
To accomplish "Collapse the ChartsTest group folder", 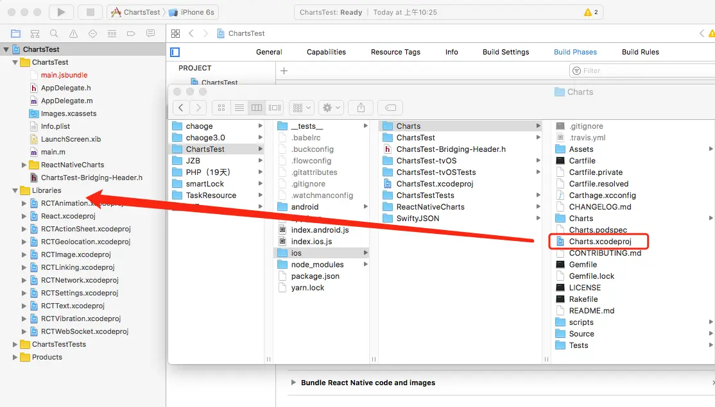I will (15, 62).
